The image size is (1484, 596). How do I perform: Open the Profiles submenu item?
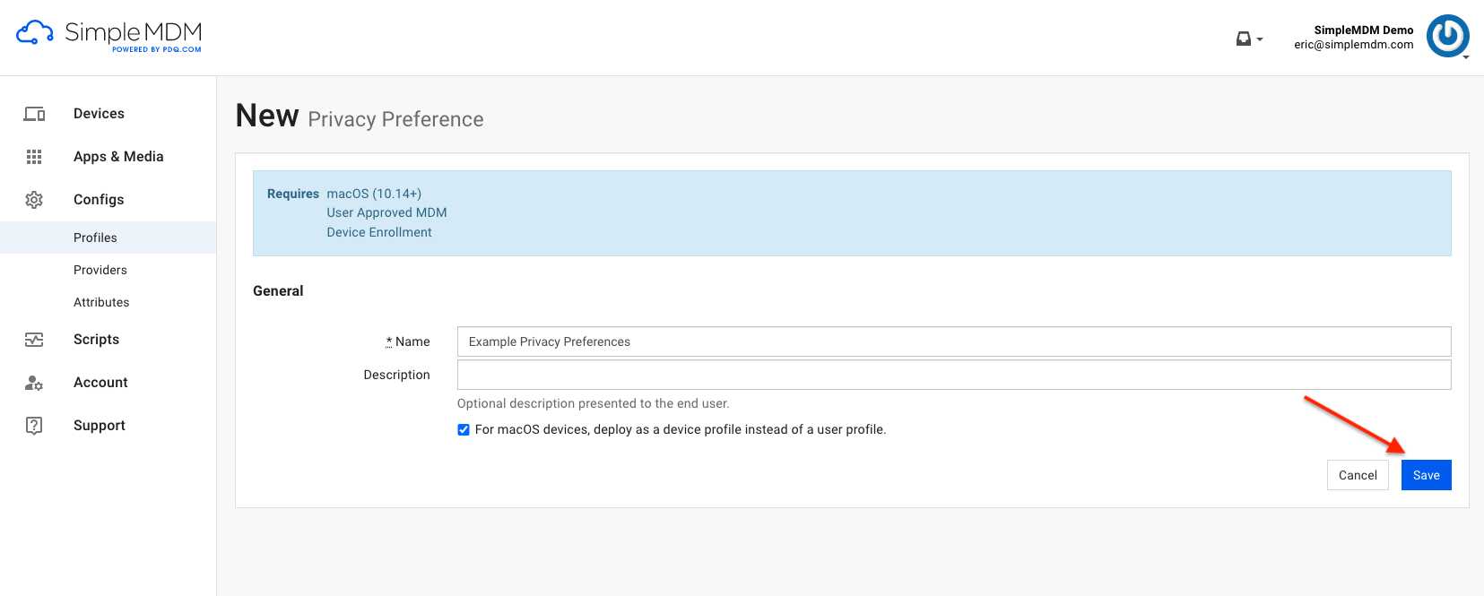(95, 238)
